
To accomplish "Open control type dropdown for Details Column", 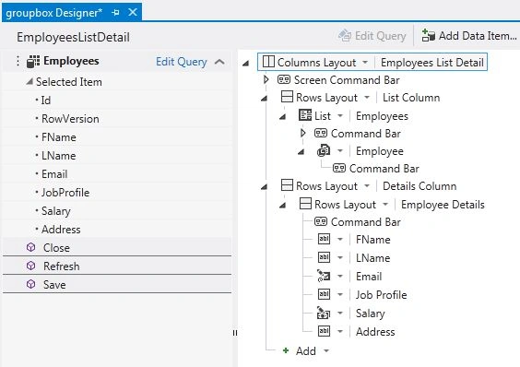I will [367, 186].
